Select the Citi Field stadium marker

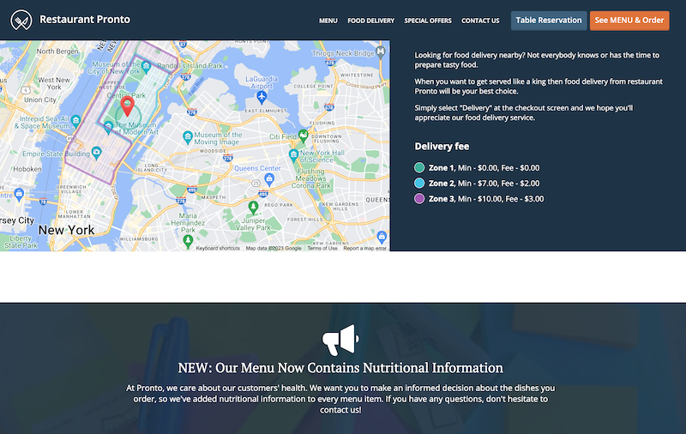coord(303,136)
